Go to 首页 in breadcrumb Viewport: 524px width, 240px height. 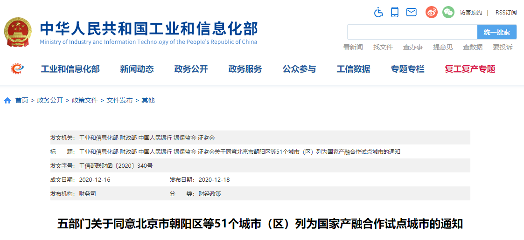pyautogui.click(x=22, y=100)
